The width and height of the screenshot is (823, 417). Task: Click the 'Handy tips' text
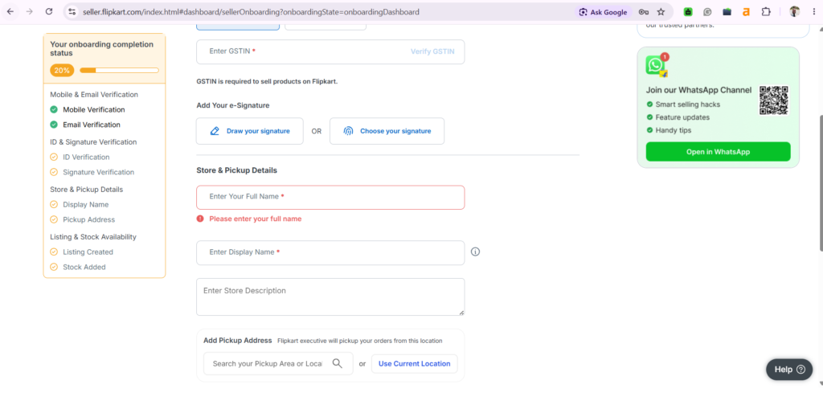click(x=674, y=130)
